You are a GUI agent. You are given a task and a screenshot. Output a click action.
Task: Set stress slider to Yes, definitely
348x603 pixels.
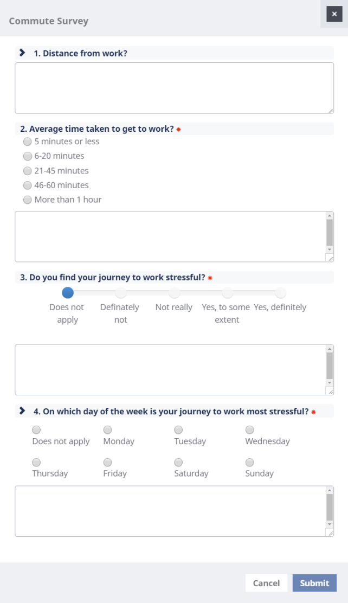click(280, 293)
